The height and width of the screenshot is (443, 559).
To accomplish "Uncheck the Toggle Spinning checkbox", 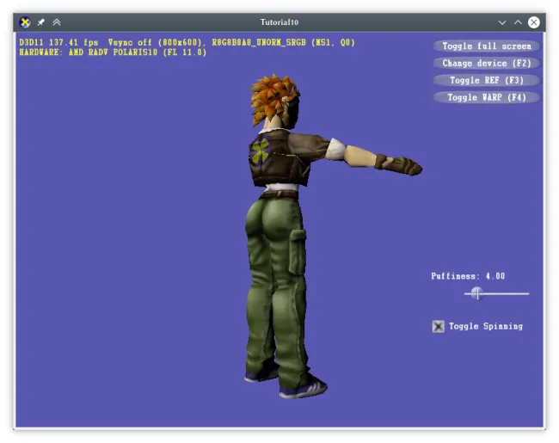I will click(x=438, y=326).
